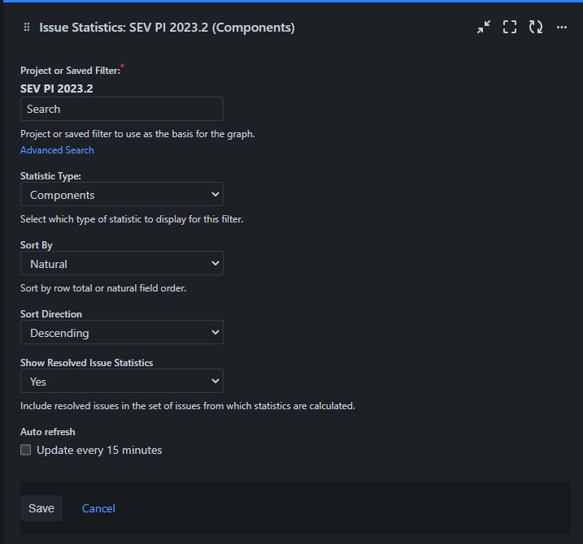Click the 'Include resolved issues' help text
Viewport: 583px width, 544px height.
pyautogui.click(x=188, y=406)
